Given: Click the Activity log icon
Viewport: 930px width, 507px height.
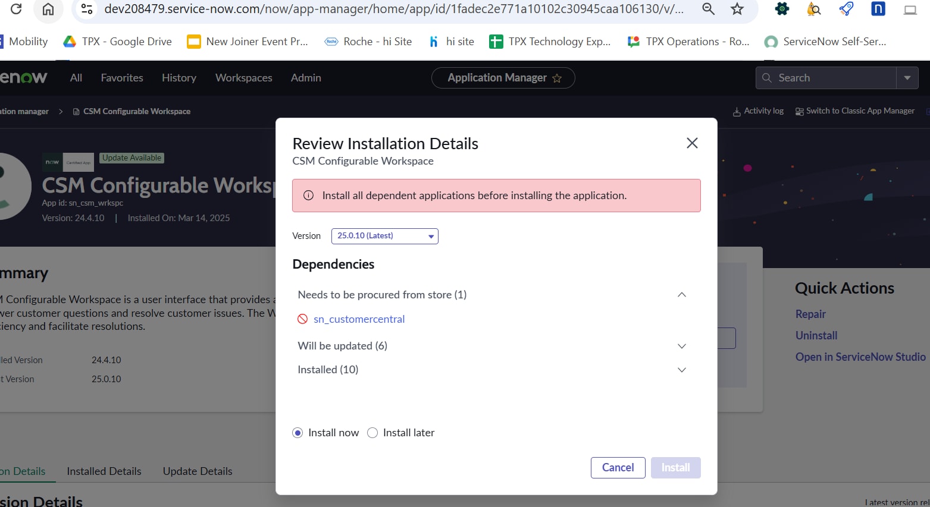Looking at the screenshot, I should 736,111.
